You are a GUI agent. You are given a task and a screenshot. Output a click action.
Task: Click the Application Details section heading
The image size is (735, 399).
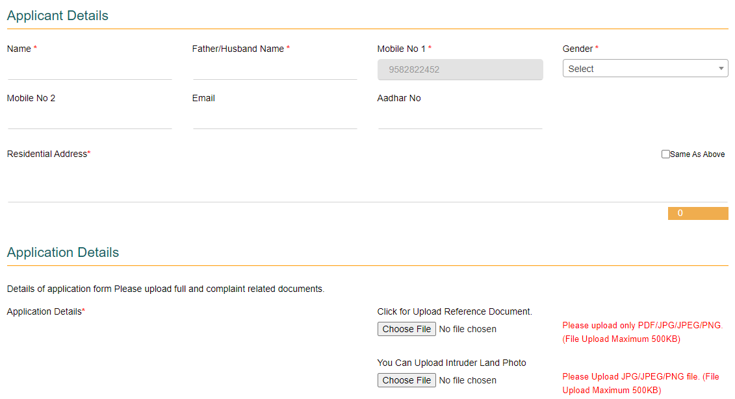[62, 252]
